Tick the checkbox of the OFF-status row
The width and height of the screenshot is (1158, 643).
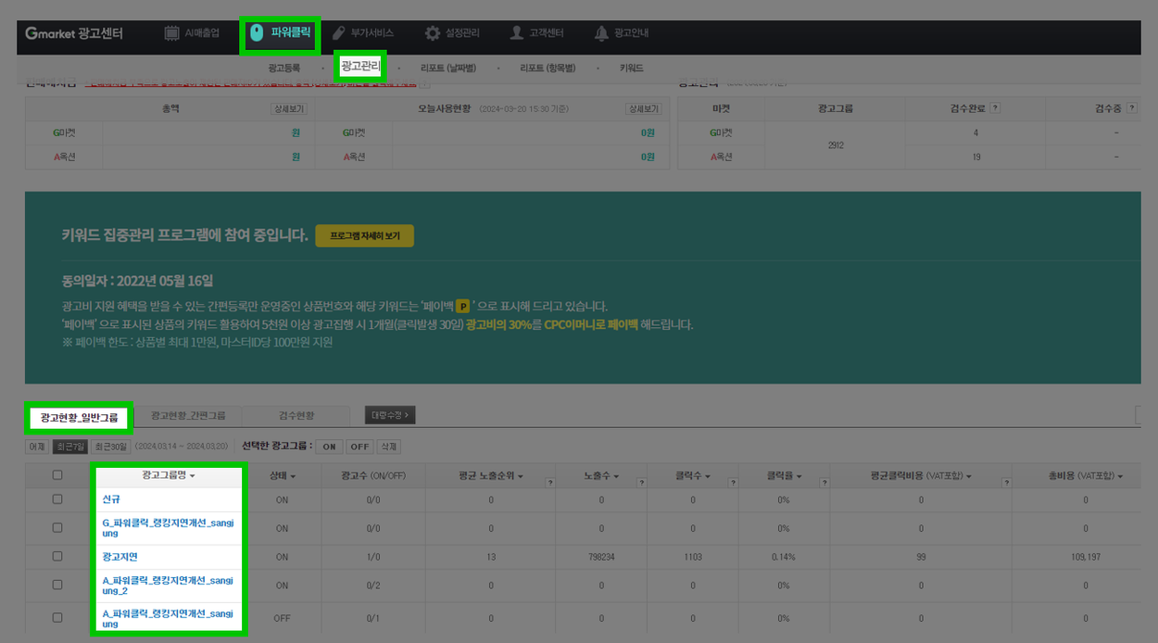(x=57, y=618)
